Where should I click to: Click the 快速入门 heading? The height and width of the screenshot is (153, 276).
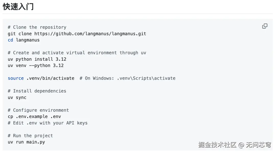[18, 7]
